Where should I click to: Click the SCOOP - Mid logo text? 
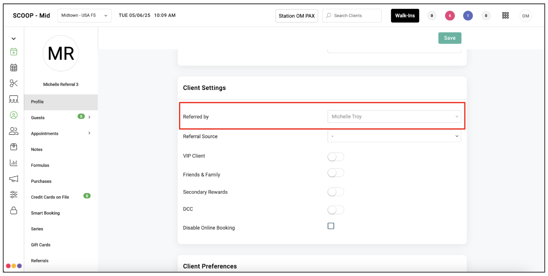coord(31,16)
